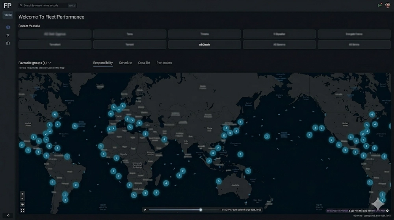Select the Particulars tab

pos(164,63)
